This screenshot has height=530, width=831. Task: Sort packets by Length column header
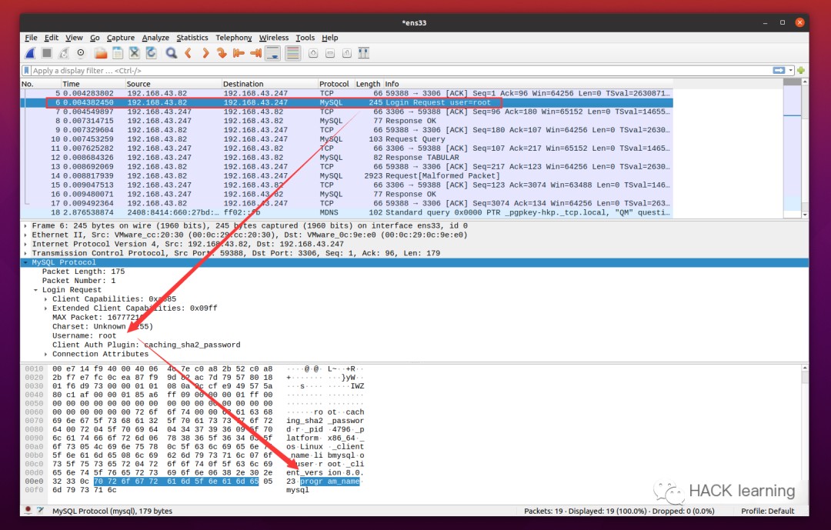click(369, 84)
